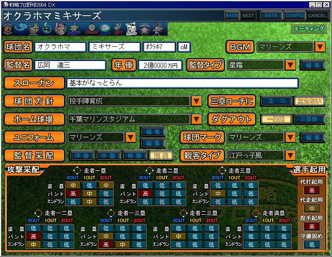Switch to the 中盤 tab
The image size is (332, 257).
point(108,156)
